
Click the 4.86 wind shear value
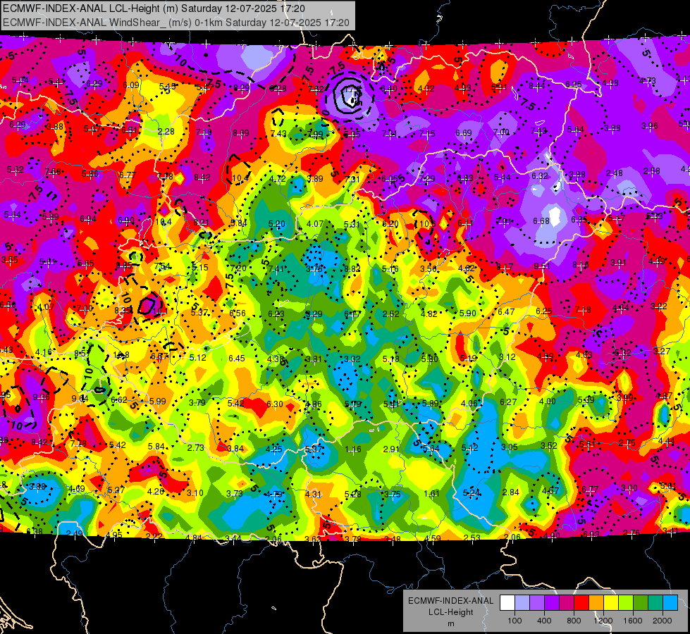314,404
